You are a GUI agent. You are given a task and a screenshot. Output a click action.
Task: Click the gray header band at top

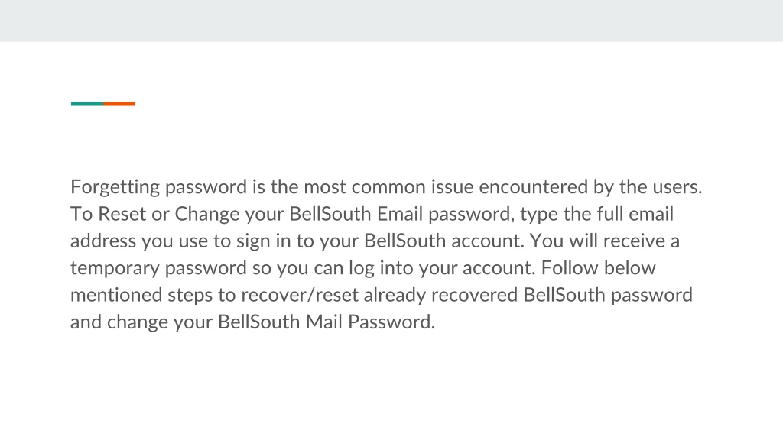391,21
